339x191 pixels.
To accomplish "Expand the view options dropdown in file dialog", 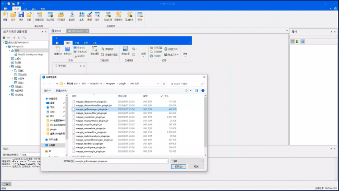I will coord(190,91).
